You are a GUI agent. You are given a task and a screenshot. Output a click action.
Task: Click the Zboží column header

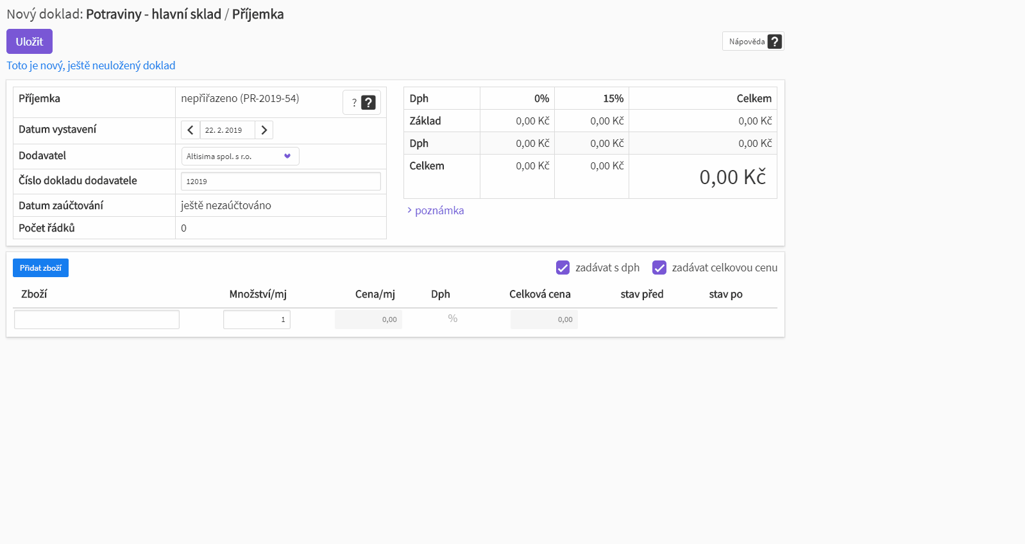pos(34,294)
